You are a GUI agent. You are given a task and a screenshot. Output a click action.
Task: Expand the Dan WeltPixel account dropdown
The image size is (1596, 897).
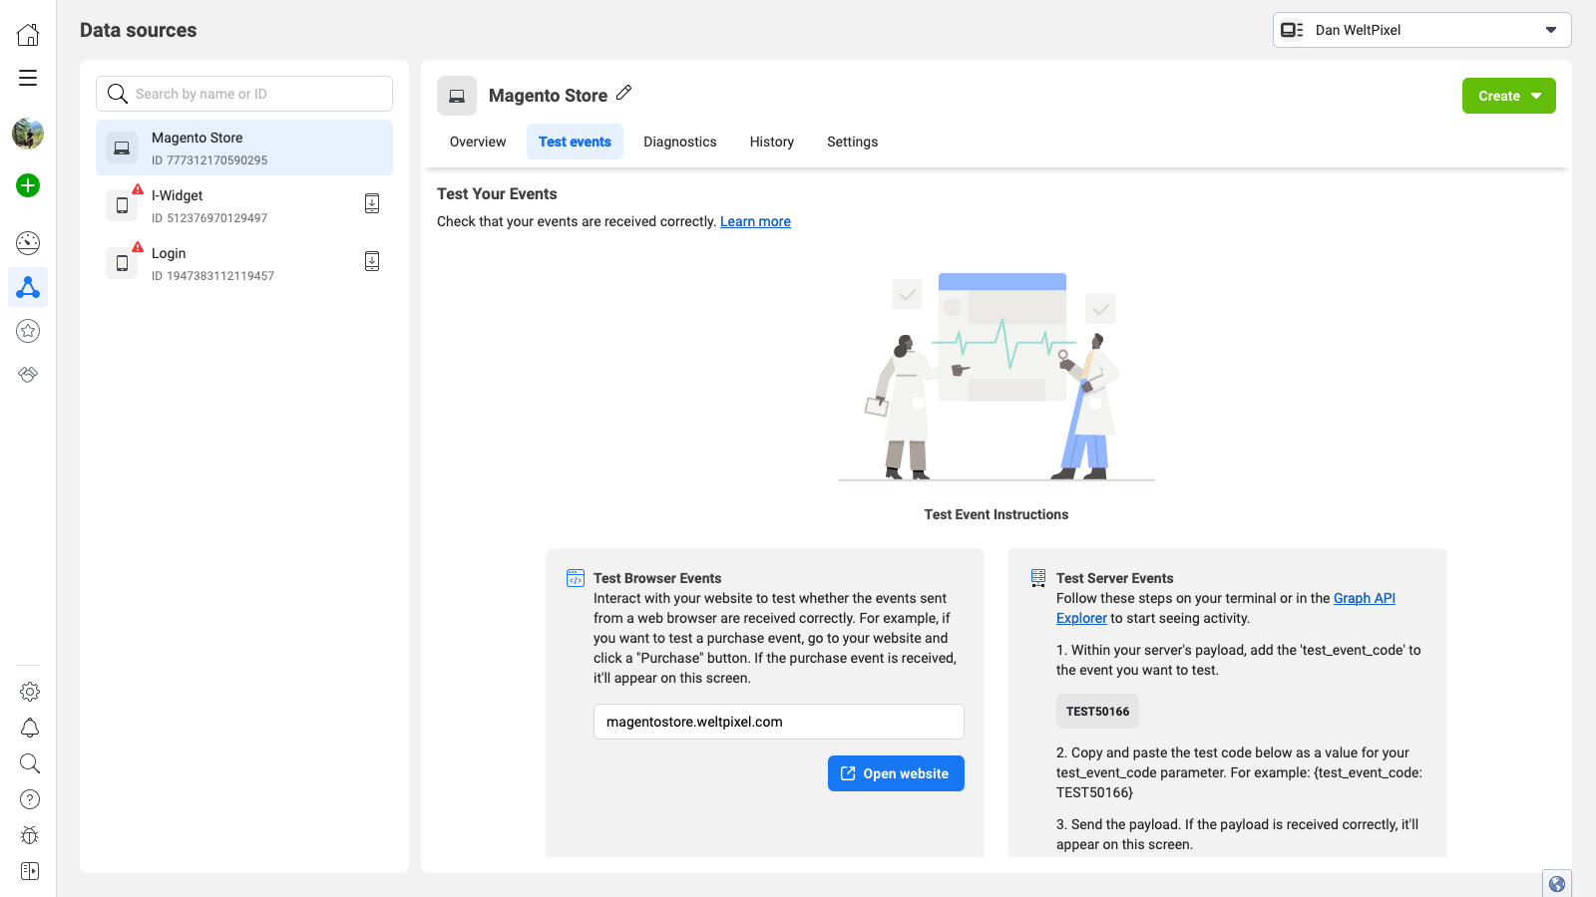pos(1422,30)
